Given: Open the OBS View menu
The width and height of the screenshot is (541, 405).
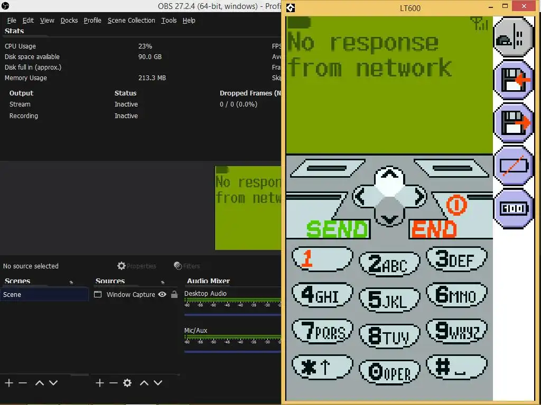Looking at the screenshot, I should [47, 21].
